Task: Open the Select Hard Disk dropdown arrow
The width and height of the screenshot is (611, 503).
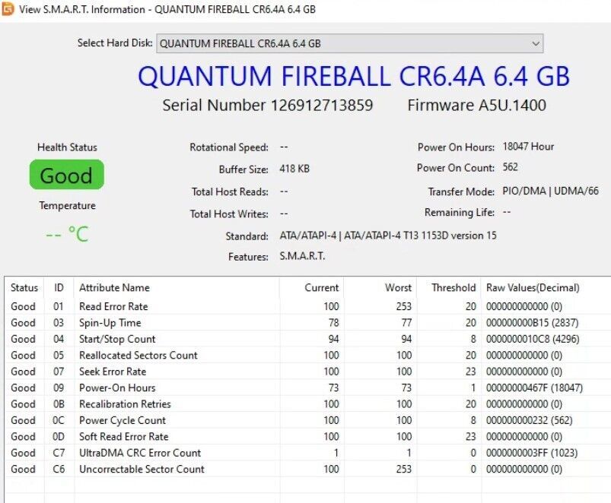Action: coord(536,43)
